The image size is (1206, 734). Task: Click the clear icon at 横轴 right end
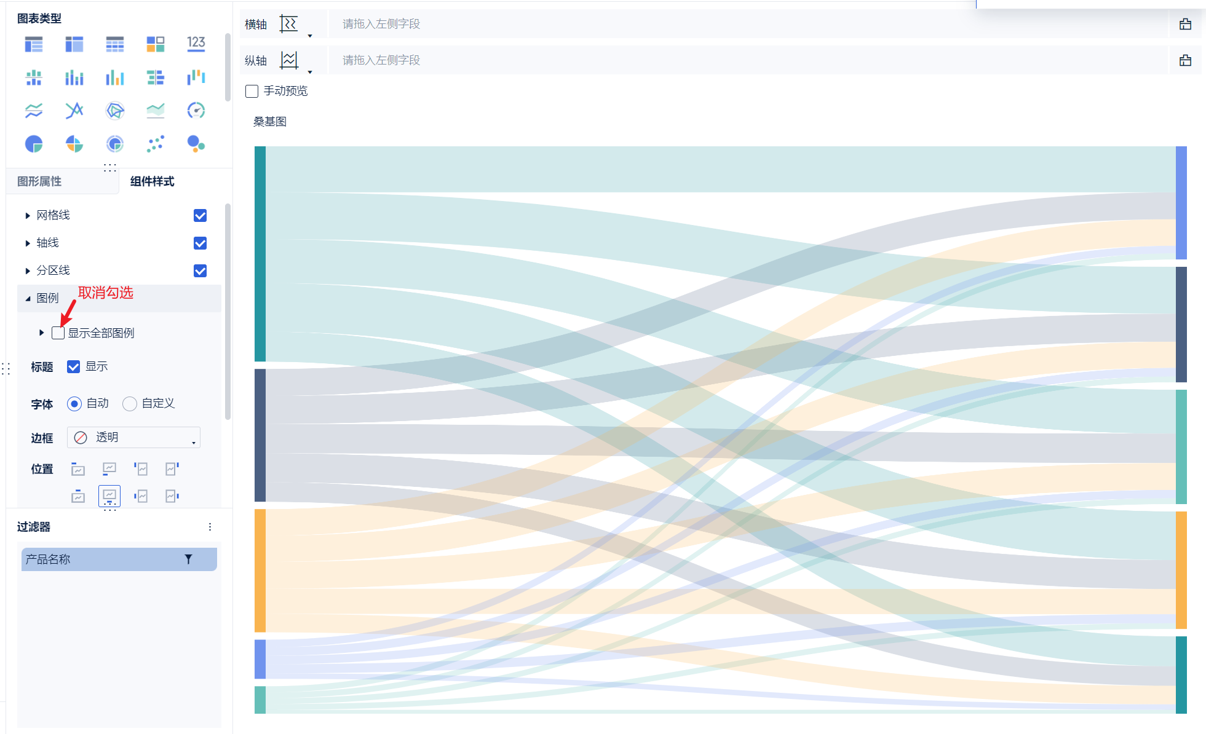[1185, 24]
